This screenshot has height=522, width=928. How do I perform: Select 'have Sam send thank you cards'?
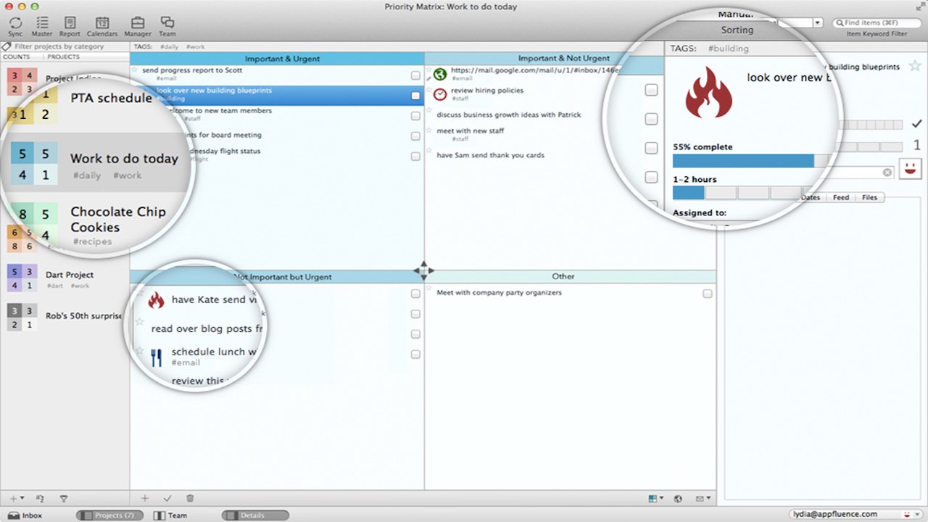click(490, 155)
